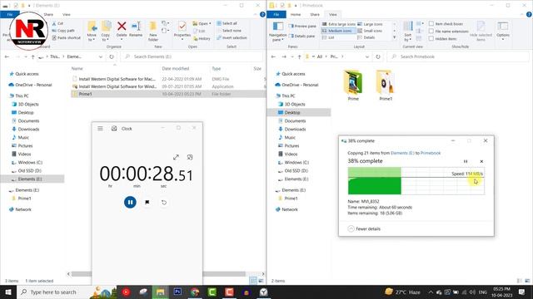Viewport: 533px width, 299px height.
Task: Choose Extra large icons layout
Action: [339, 24]
